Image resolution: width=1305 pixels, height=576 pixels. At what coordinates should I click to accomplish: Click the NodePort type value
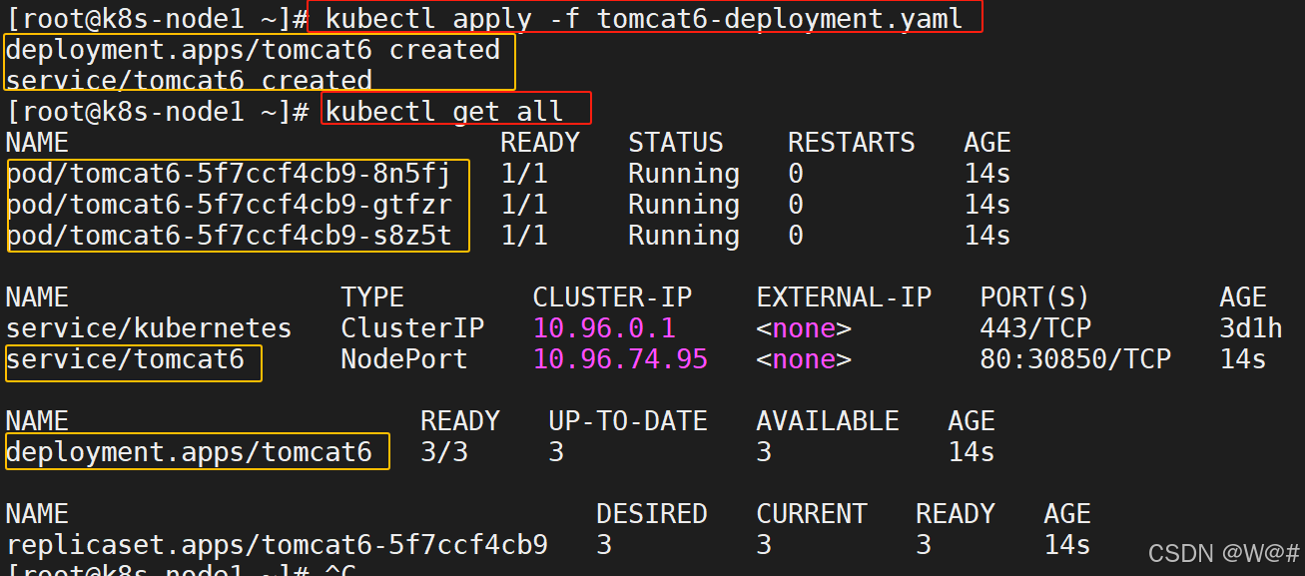pyautogui.click(x=404, y=359)
